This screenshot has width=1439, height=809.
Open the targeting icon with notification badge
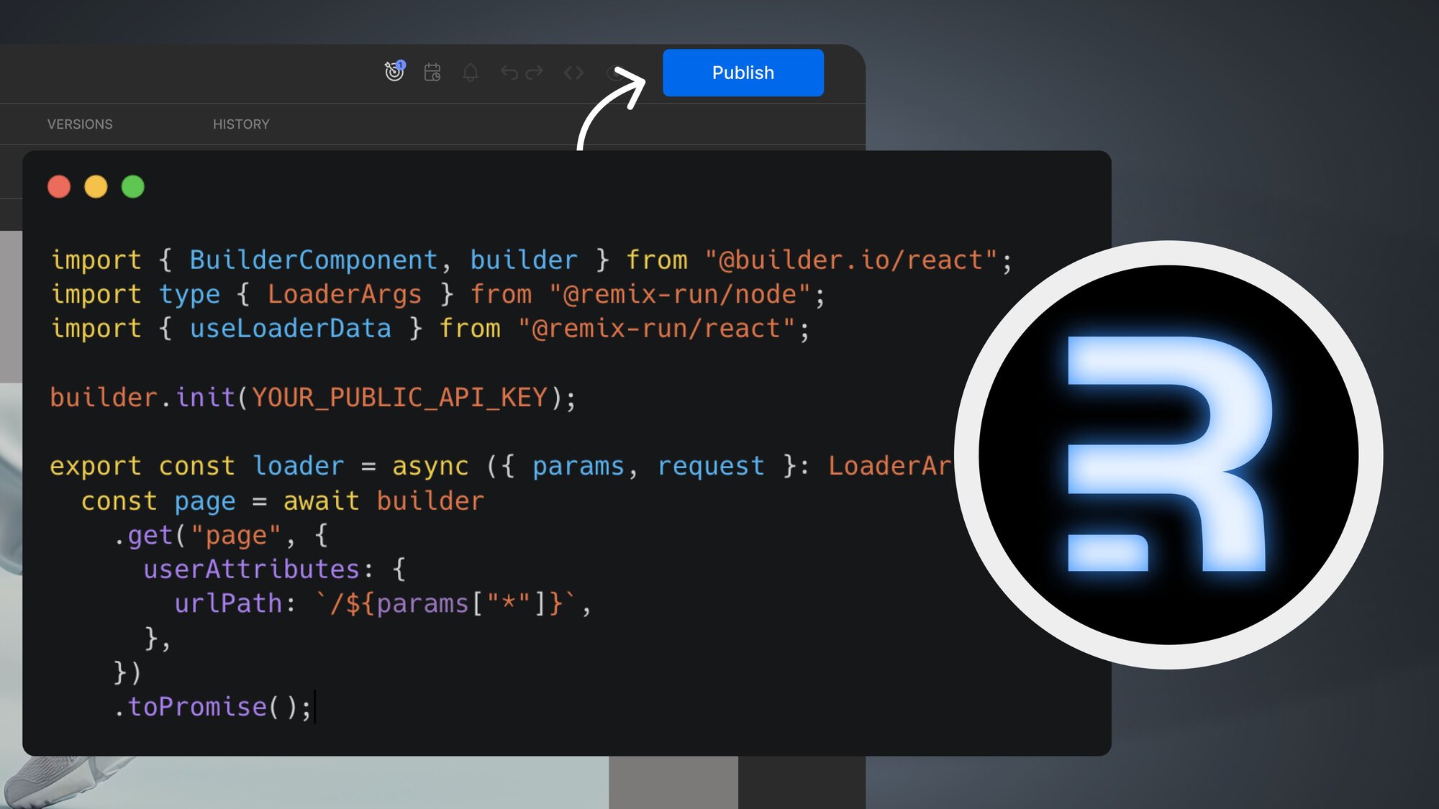coord(394,71)
